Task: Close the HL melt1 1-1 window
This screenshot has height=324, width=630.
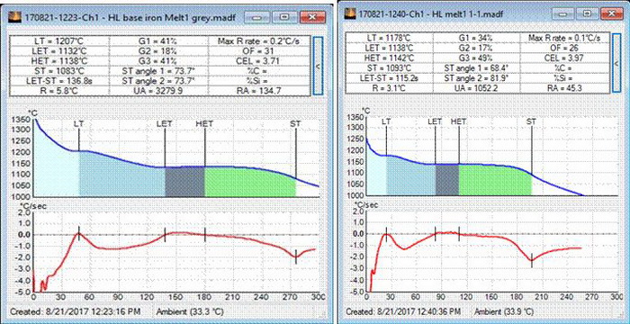Action: [613, 13]
